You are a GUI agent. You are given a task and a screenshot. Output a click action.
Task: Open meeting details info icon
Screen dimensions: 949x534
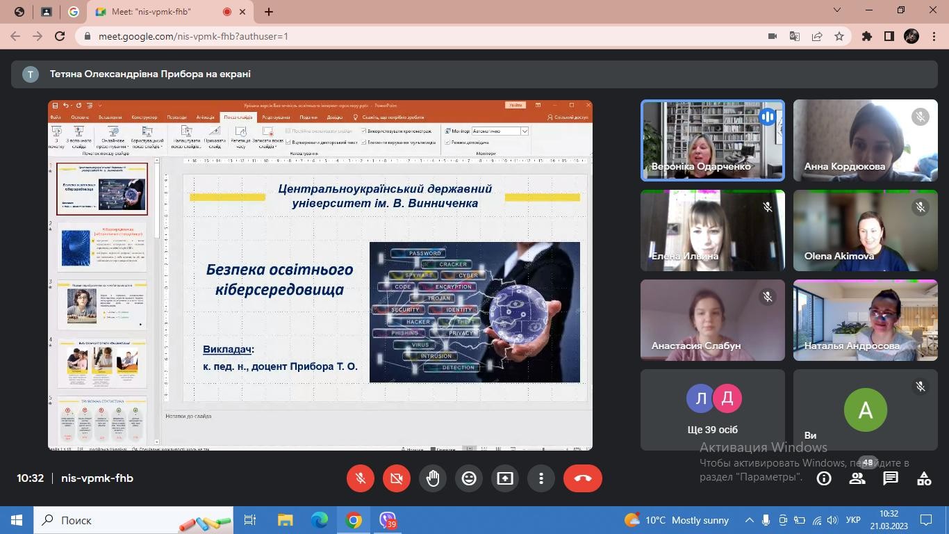[x=824, y=478]
